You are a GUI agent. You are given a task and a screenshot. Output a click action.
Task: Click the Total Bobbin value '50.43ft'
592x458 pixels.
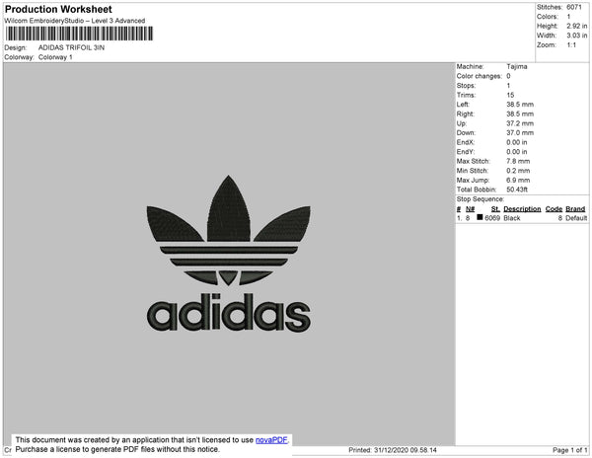click(517, 190)
